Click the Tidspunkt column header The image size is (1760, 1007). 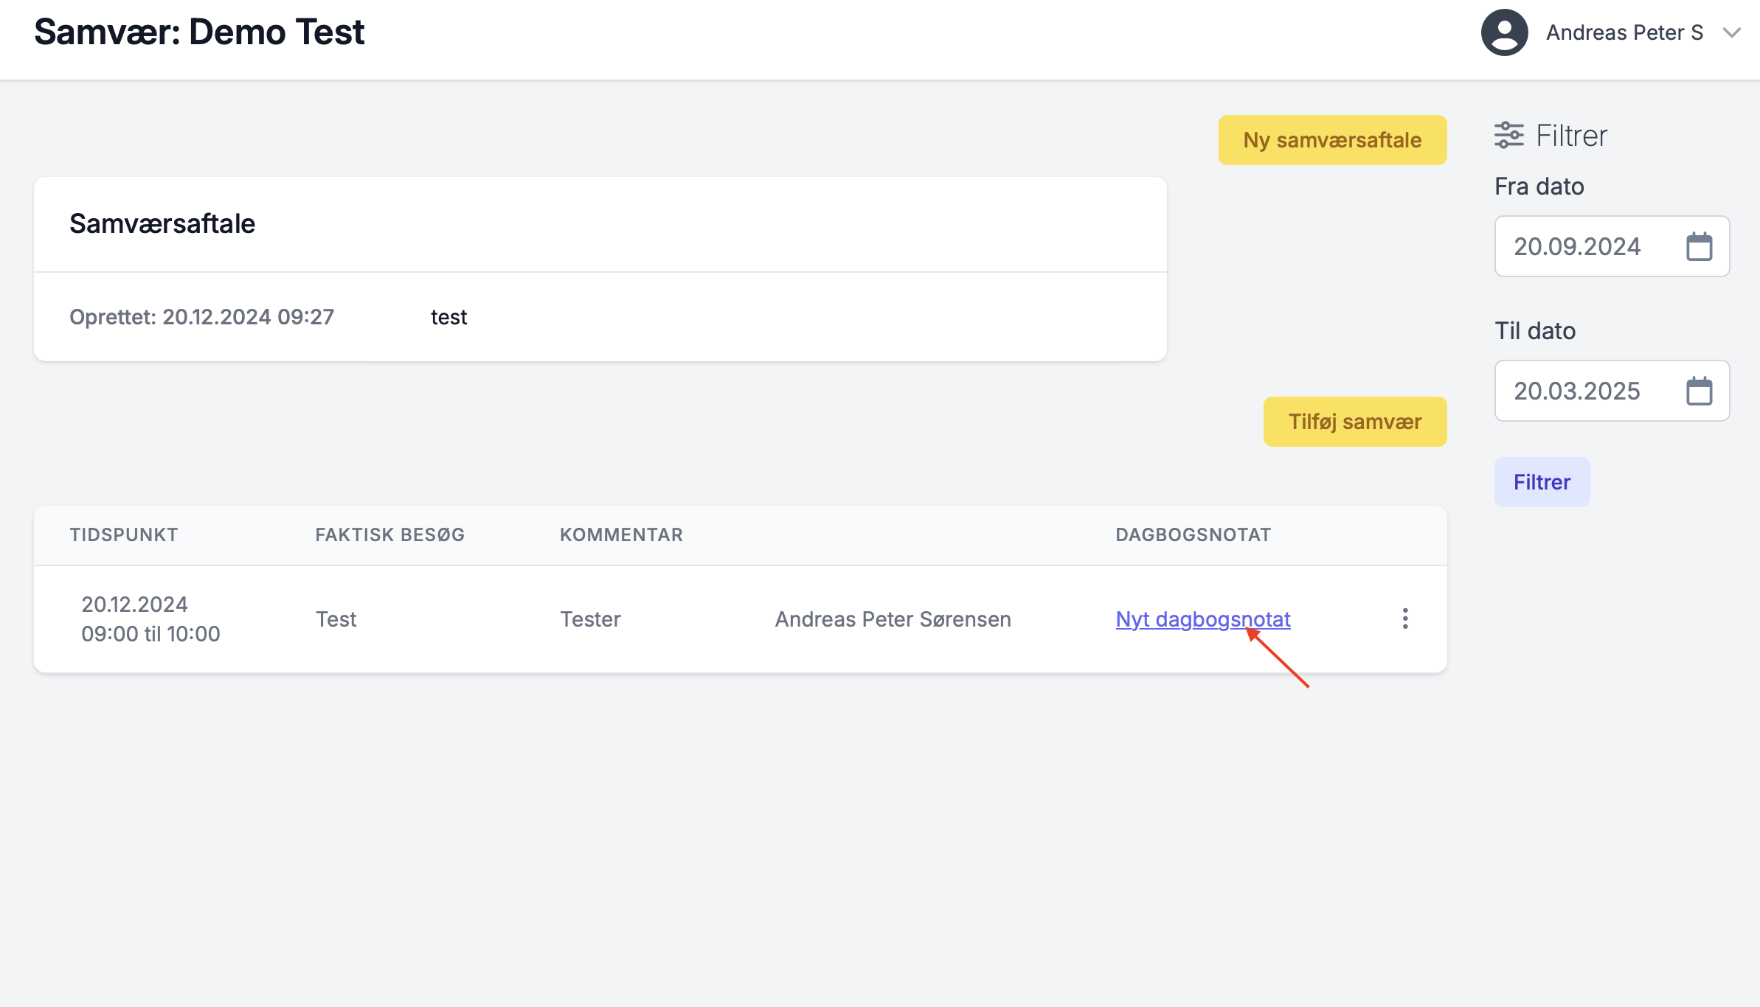(x=124, y=535)
